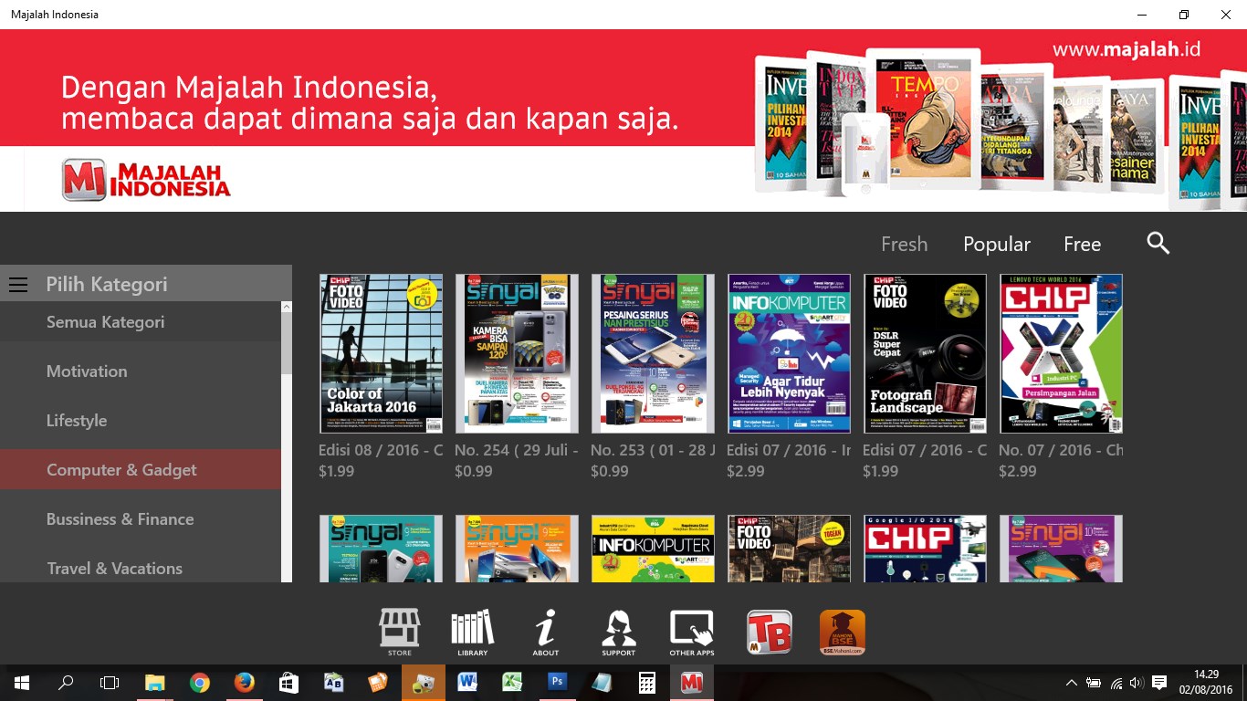Show hidden system tray icons
The image size is (1247, 701).
click(x=1072, y=683)
